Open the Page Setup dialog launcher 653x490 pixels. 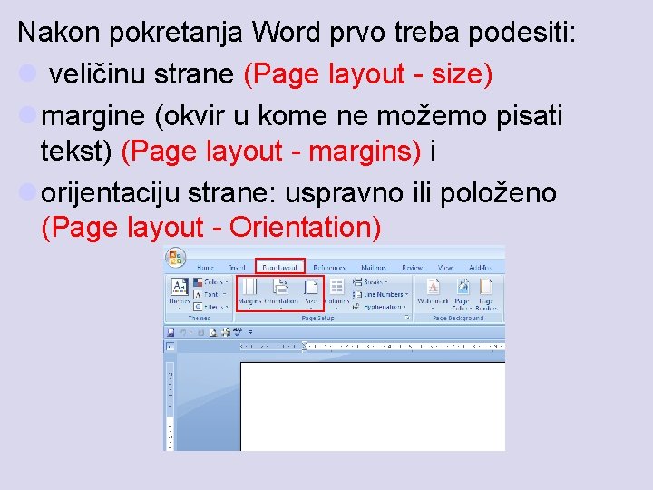(407, 318)
